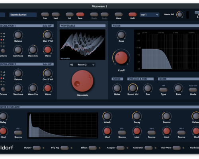The image size is (199, 159).
Task: Click the Glide Rate knob
Action: click(178, 88)
